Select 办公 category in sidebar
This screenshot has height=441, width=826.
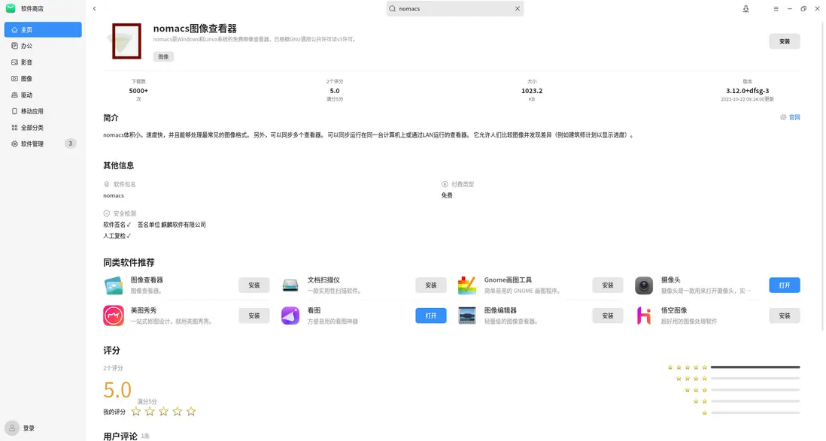43,46
